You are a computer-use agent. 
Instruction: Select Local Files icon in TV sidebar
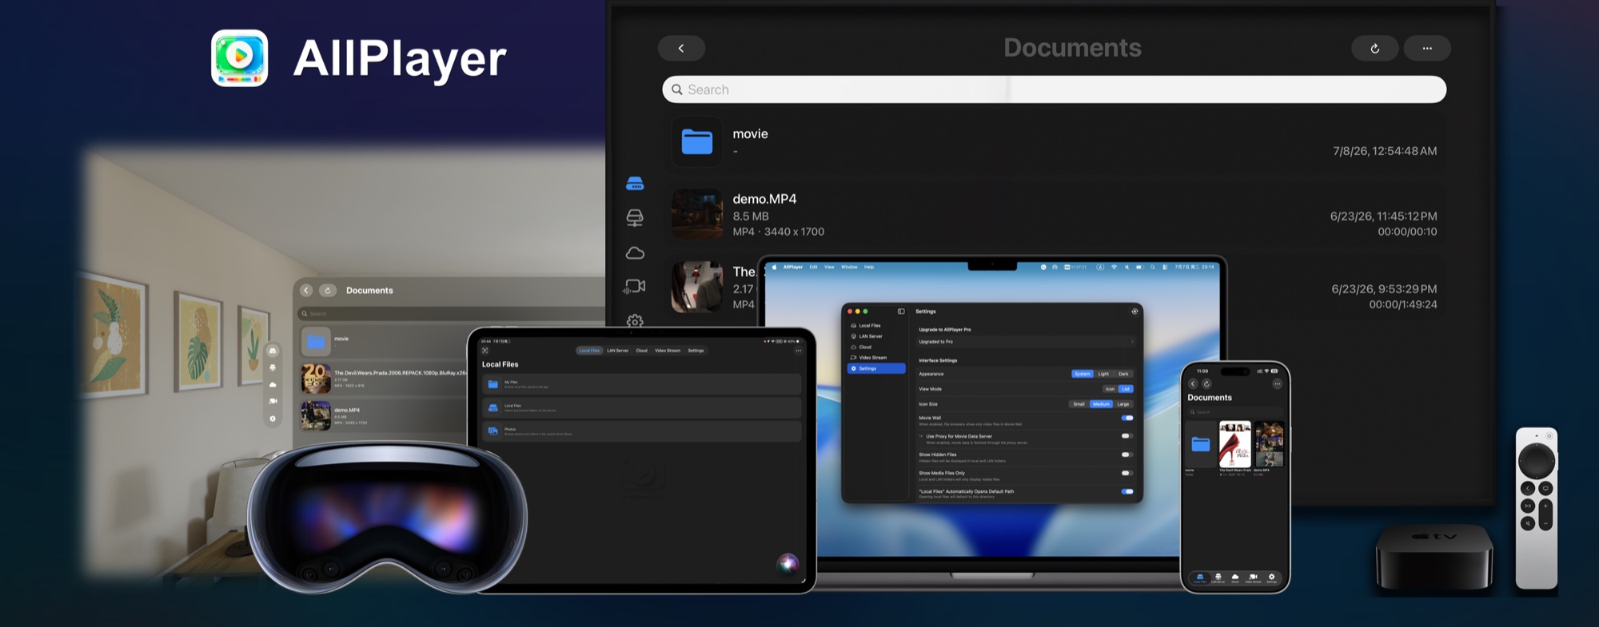click(635, 184)
